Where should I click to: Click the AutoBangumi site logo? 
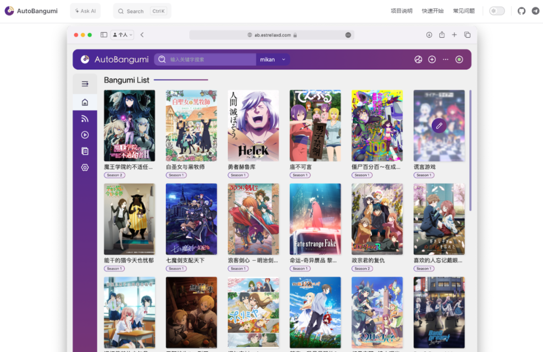(31, 11)
